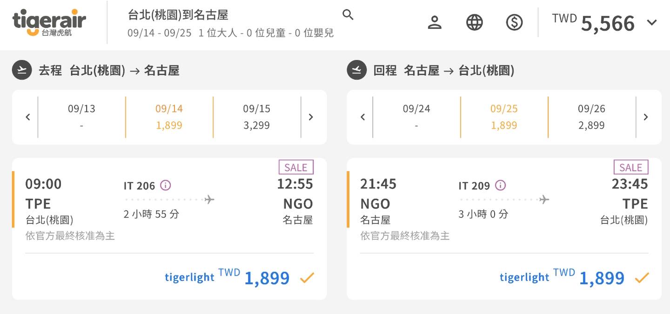Show later outbound dates with the right arrow
Image resolution: width=670 pixels, height=314 pixels.
tap(311, 117)
